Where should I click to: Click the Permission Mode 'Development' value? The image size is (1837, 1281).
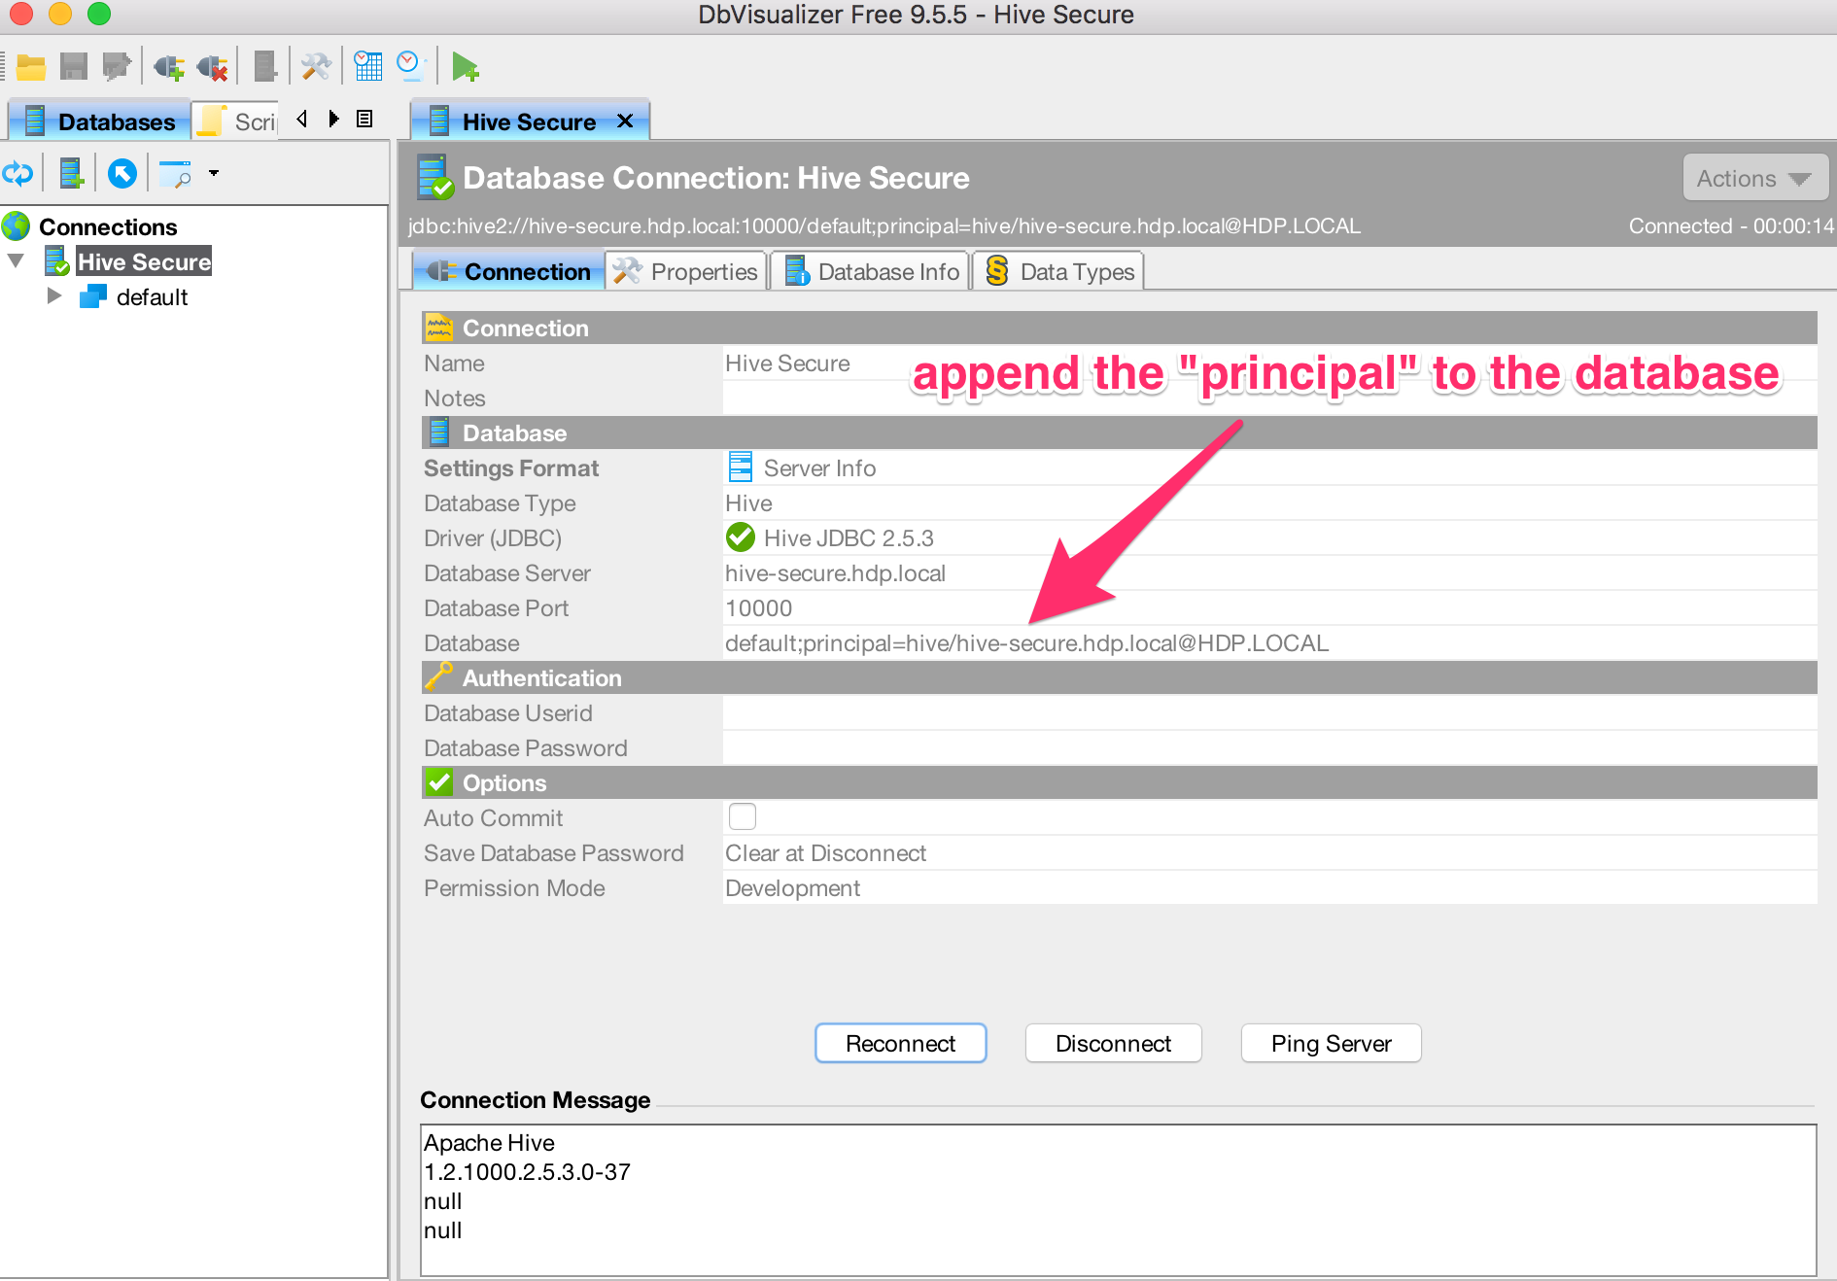792,888
